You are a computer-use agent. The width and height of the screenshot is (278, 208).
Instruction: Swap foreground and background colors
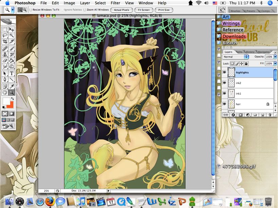coord(12,99)
